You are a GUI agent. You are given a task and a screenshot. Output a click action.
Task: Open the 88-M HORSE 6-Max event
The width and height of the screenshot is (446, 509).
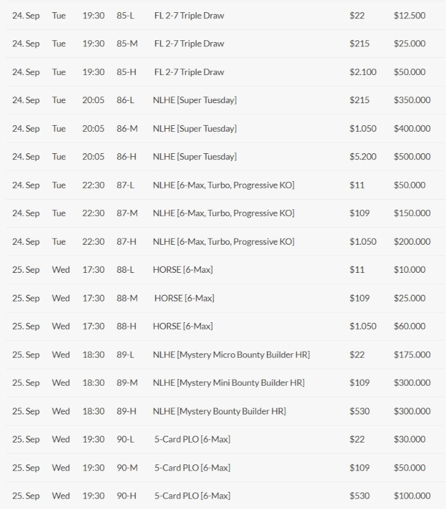click(184, 298)
